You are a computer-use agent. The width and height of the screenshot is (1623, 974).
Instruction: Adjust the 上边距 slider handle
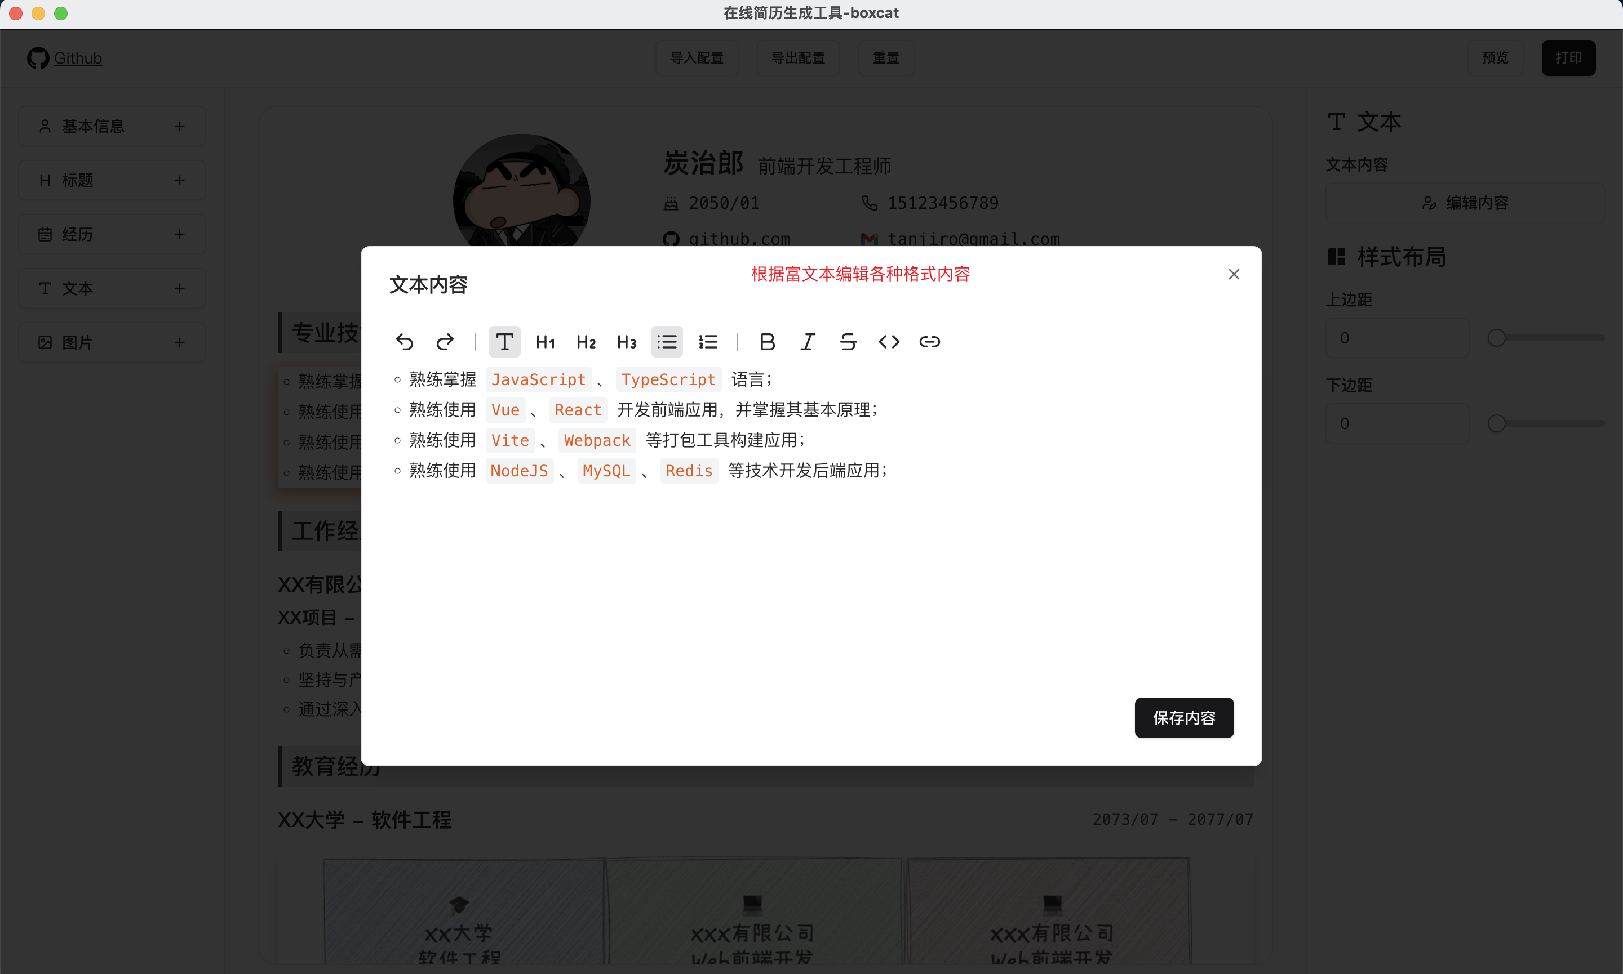point(1497,338)
